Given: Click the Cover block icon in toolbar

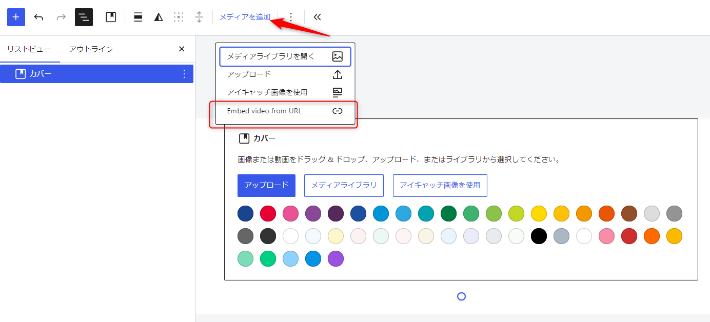Looking at the screenshot, I should click(x=111, y=17).
